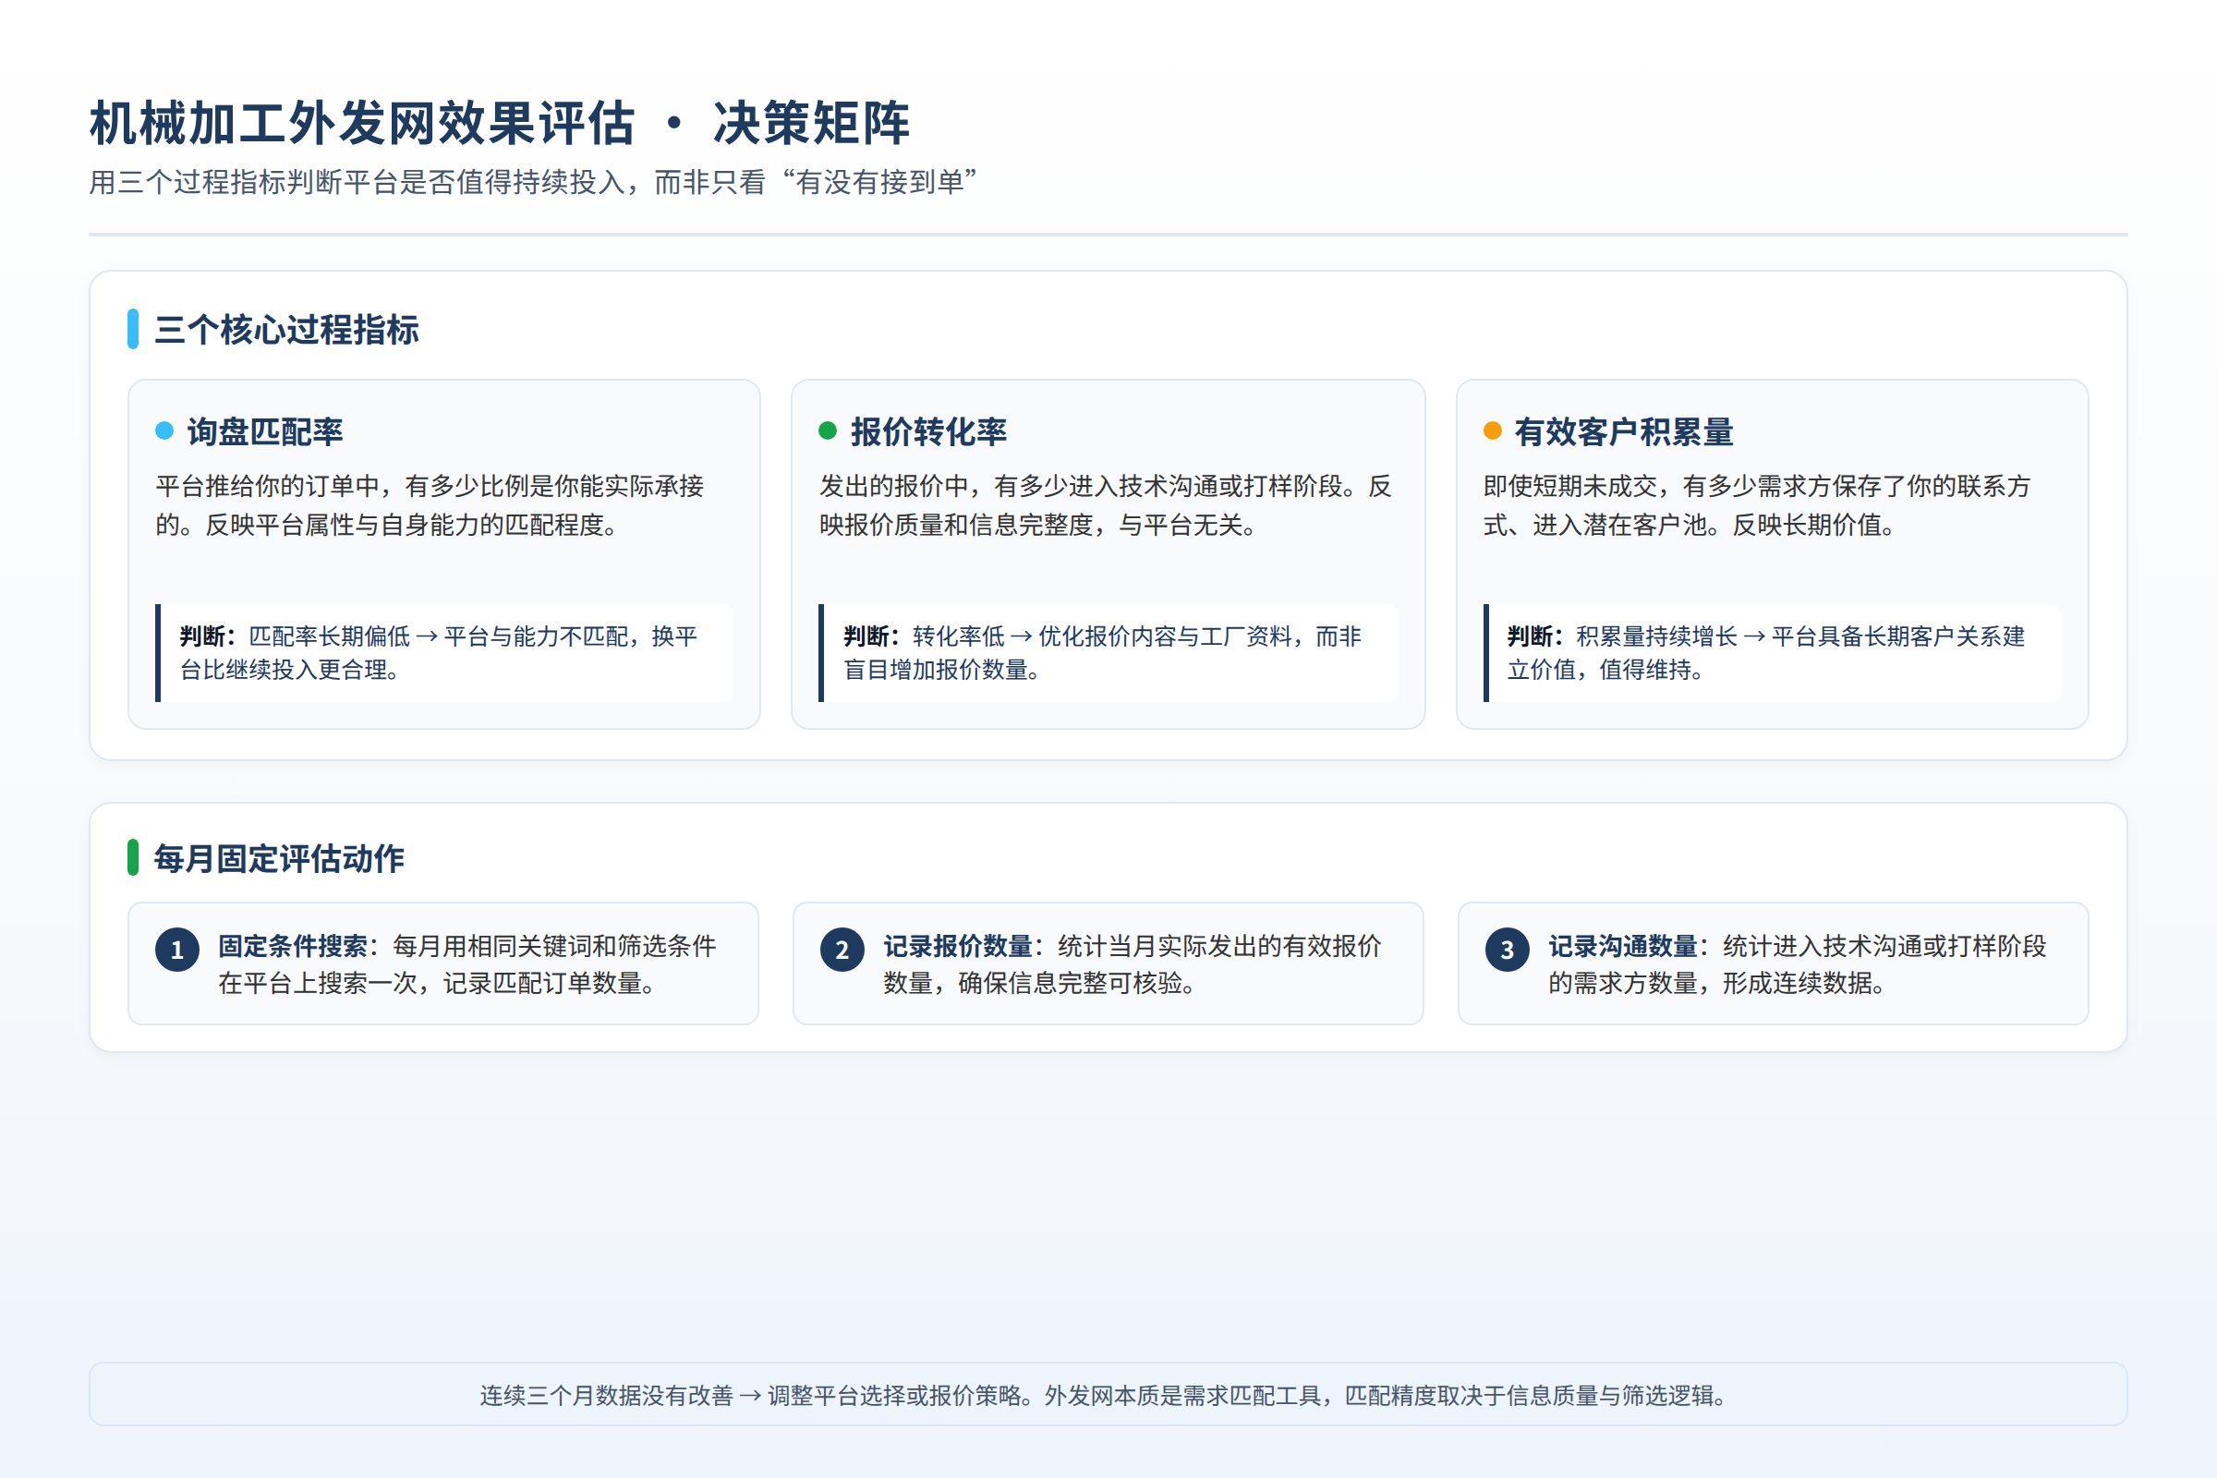Click the step 1 number badge
Screen dimensions: 2217x1478
pyautogui.click(x=177, y=950)
